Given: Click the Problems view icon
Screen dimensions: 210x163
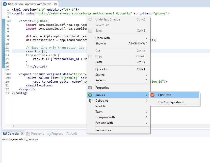Looking at the screenshot, I should [x=28, y=134].
